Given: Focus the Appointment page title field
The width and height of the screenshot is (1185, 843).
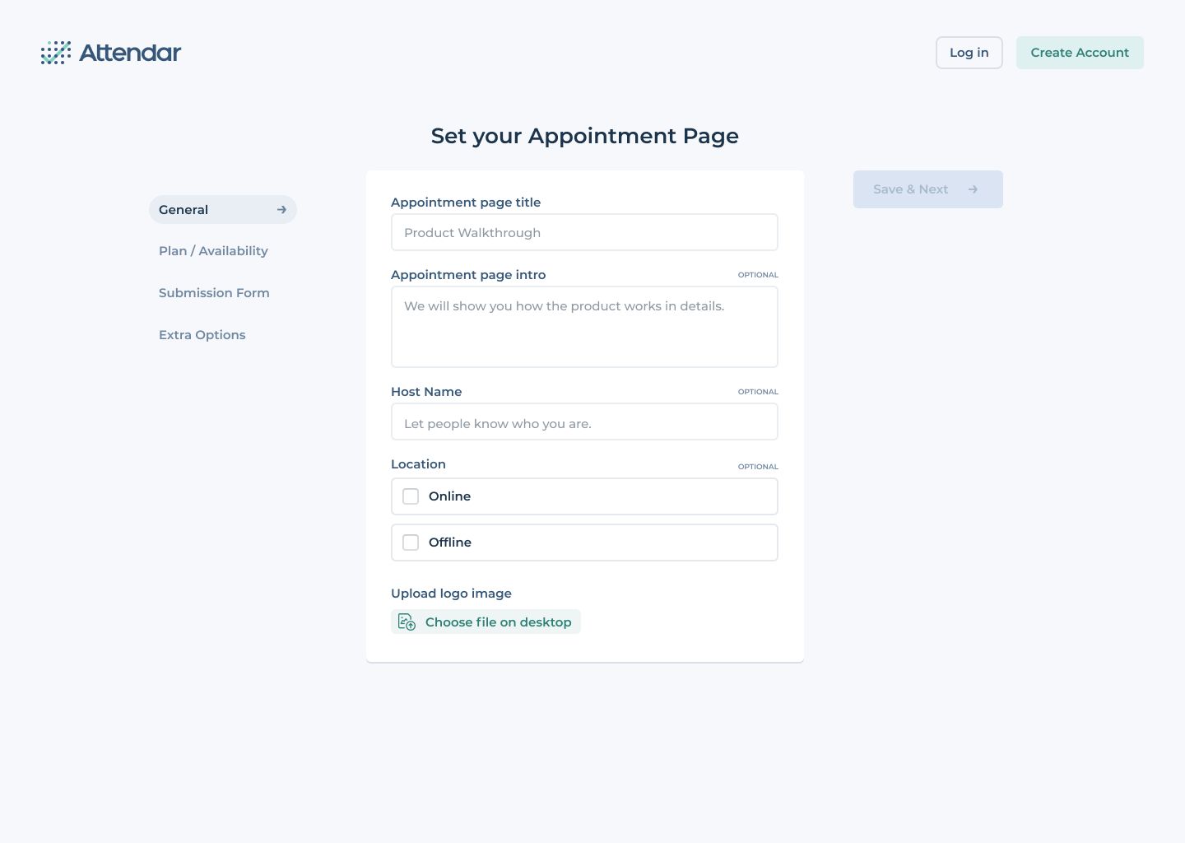Looking at the screenshot, I should pyautogui.click(x=584, y=233).
